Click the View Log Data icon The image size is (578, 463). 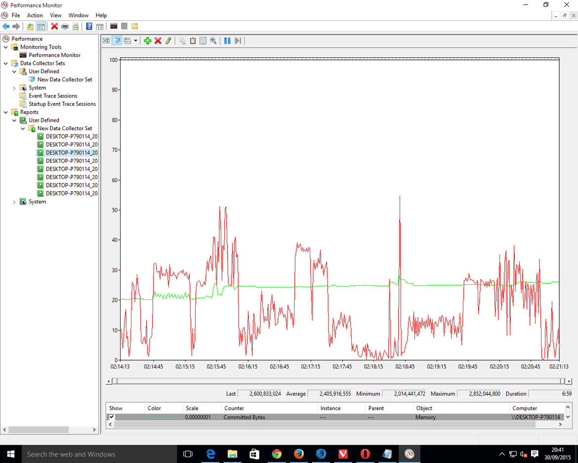pyautogui.click(x=117, y=41)
